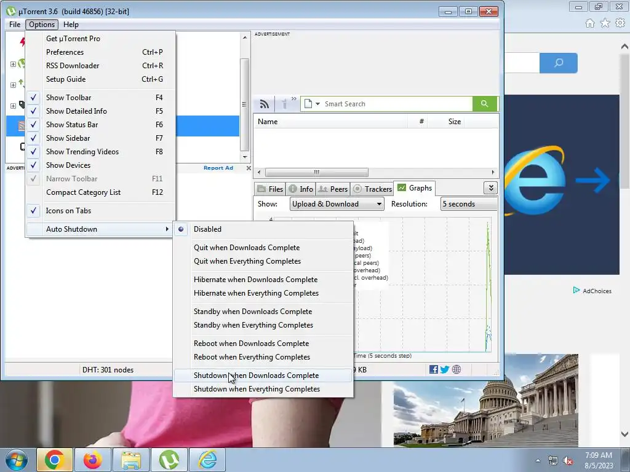Screen dimensions: 630x472
Task: Open the RSS feed toolbar icon
Action: point(264,104)
